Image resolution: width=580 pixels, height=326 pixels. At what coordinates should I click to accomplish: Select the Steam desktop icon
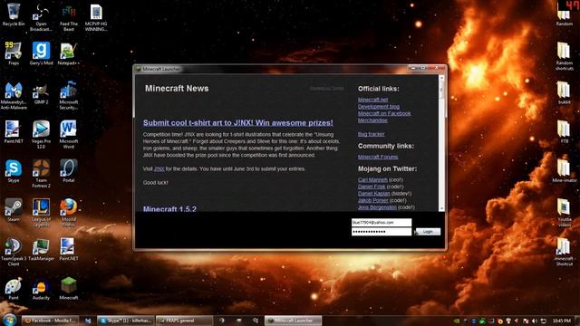tap(14, 210)
